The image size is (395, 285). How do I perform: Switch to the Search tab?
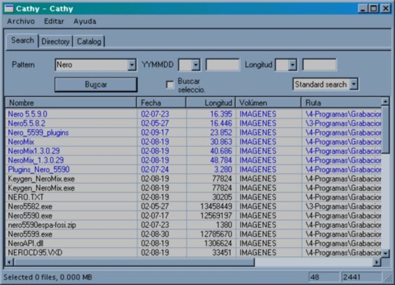(22, 40)
